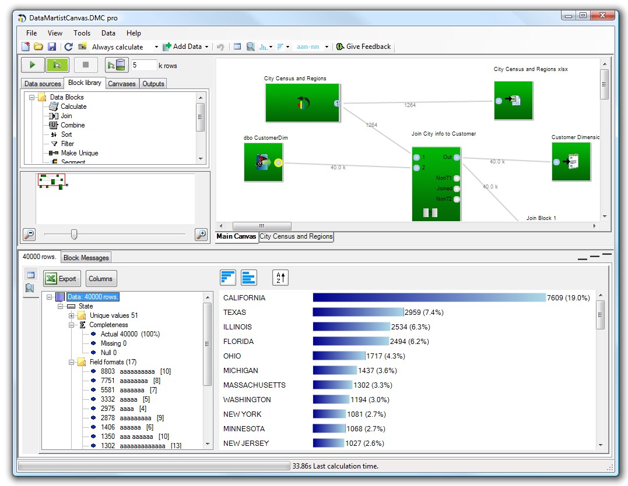Viewport: 628px width, 486px height.
Task: Switch to the City Census and Regions canvas tab
Action: coord(296,237)
